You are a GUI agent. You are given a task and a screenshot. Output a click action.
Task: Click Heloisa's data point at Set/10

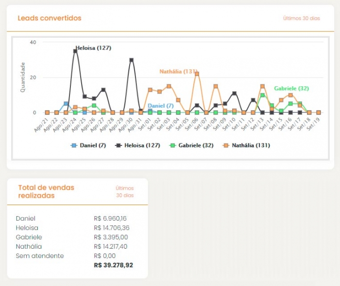coord(234,93)
